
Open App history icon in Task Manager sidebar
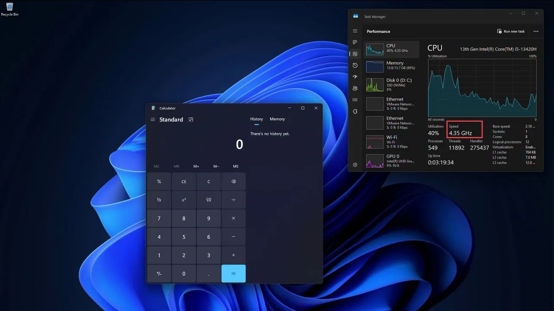(x=355, y=65)
